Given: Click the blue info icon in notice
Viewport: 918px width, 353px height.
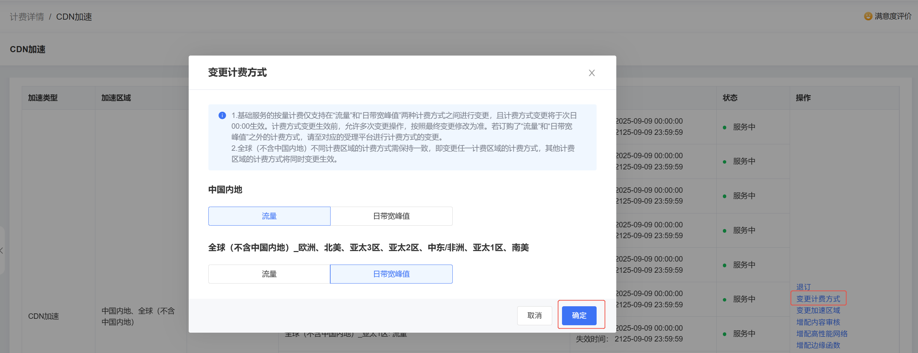Looking at the screenshot, I should pyautogui.click(x=222, y=115).
